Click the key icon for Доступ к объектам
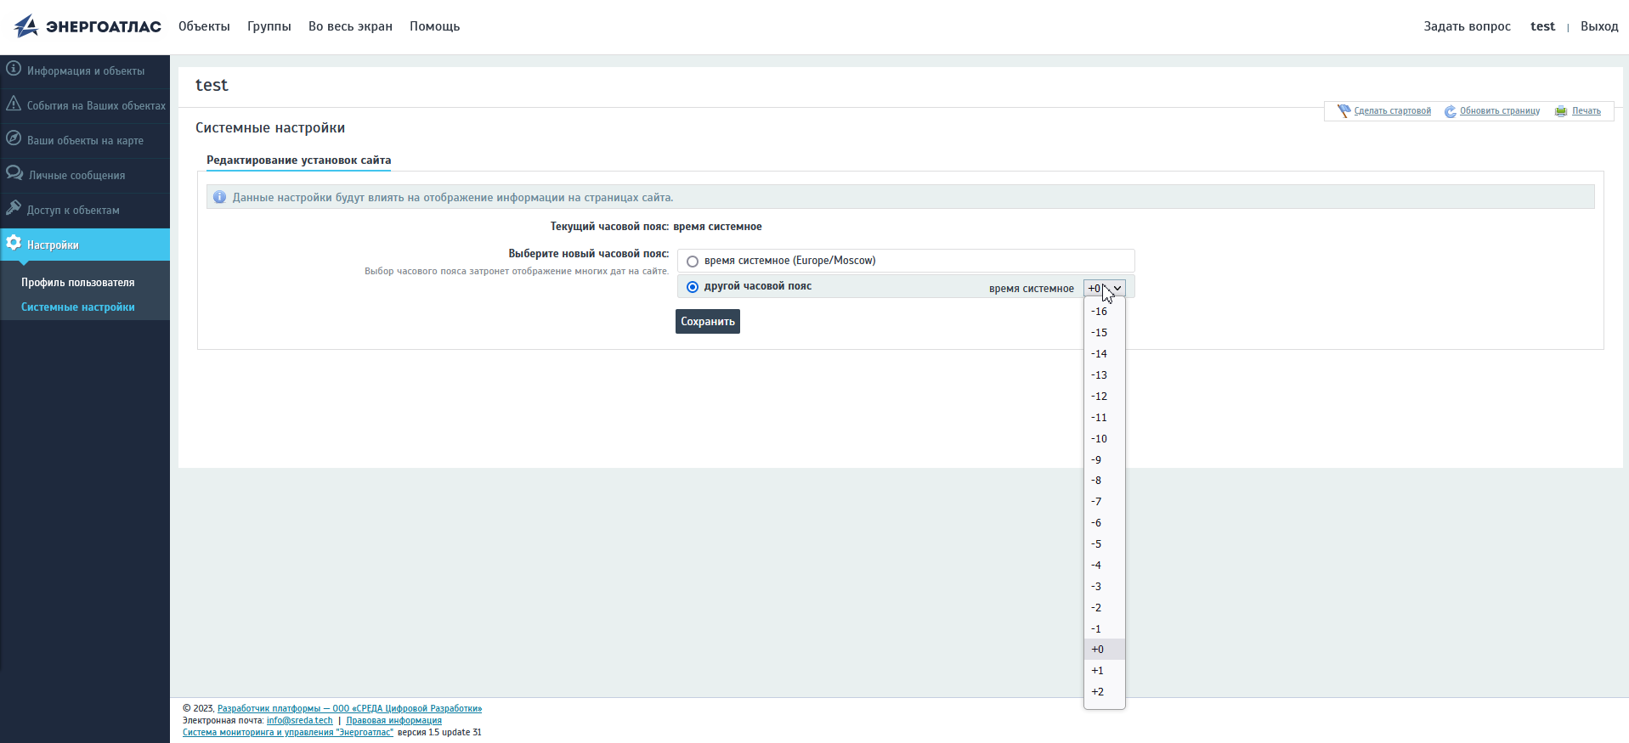 [14, 208]
